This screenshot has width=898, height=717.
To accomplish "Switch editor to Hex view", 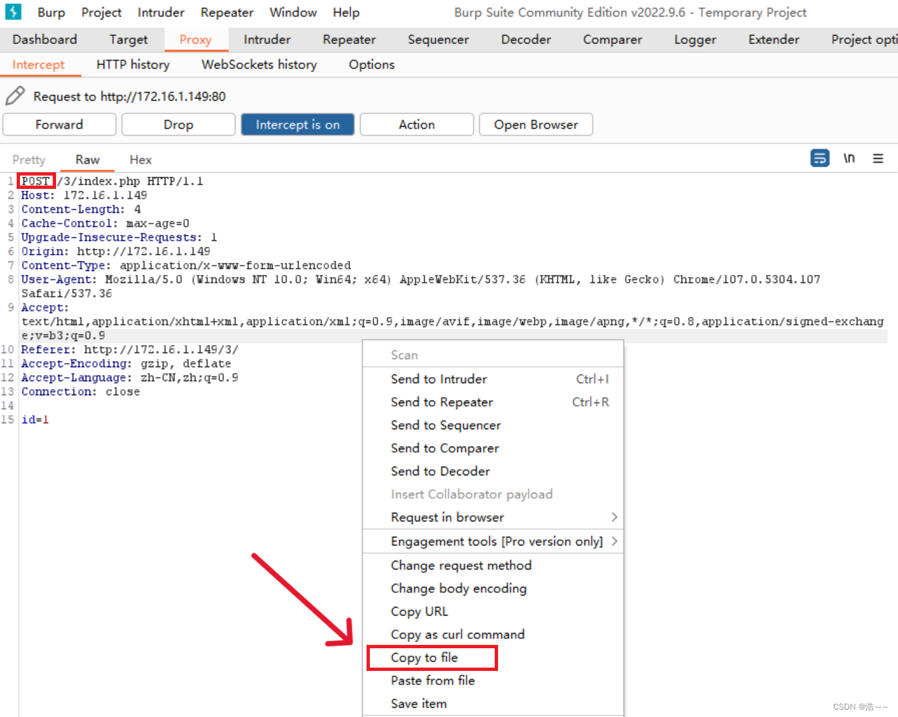I will click(x=140, y=160).
